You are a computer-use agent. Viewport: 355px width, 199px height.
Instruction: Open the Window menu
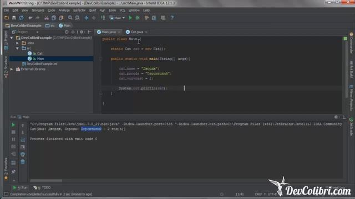tap(134, 11)
